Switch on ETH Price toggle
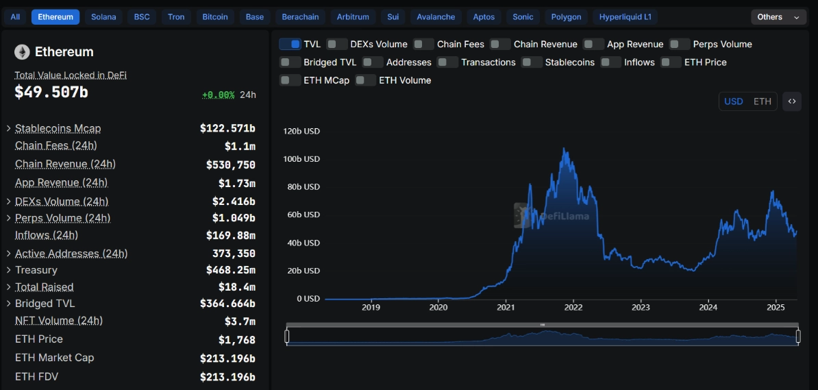Screen dimensions: 818x390 click(671, 62)
